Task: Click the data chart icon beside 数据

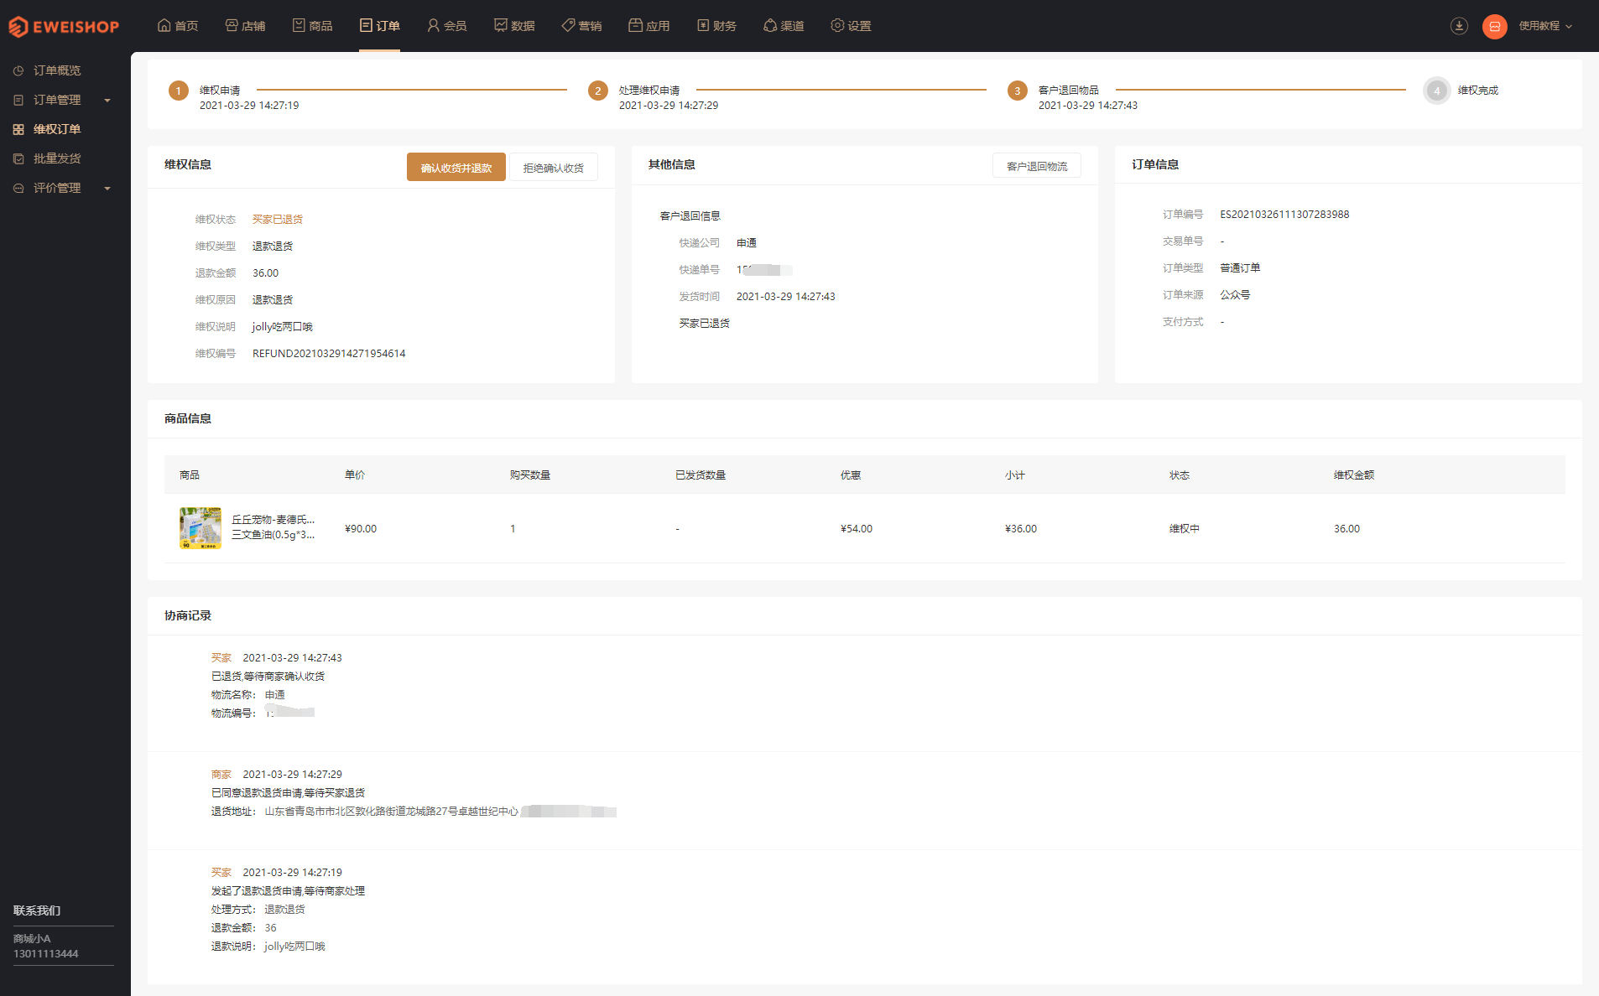Action: pyautogui.click(x=501, y=25)
